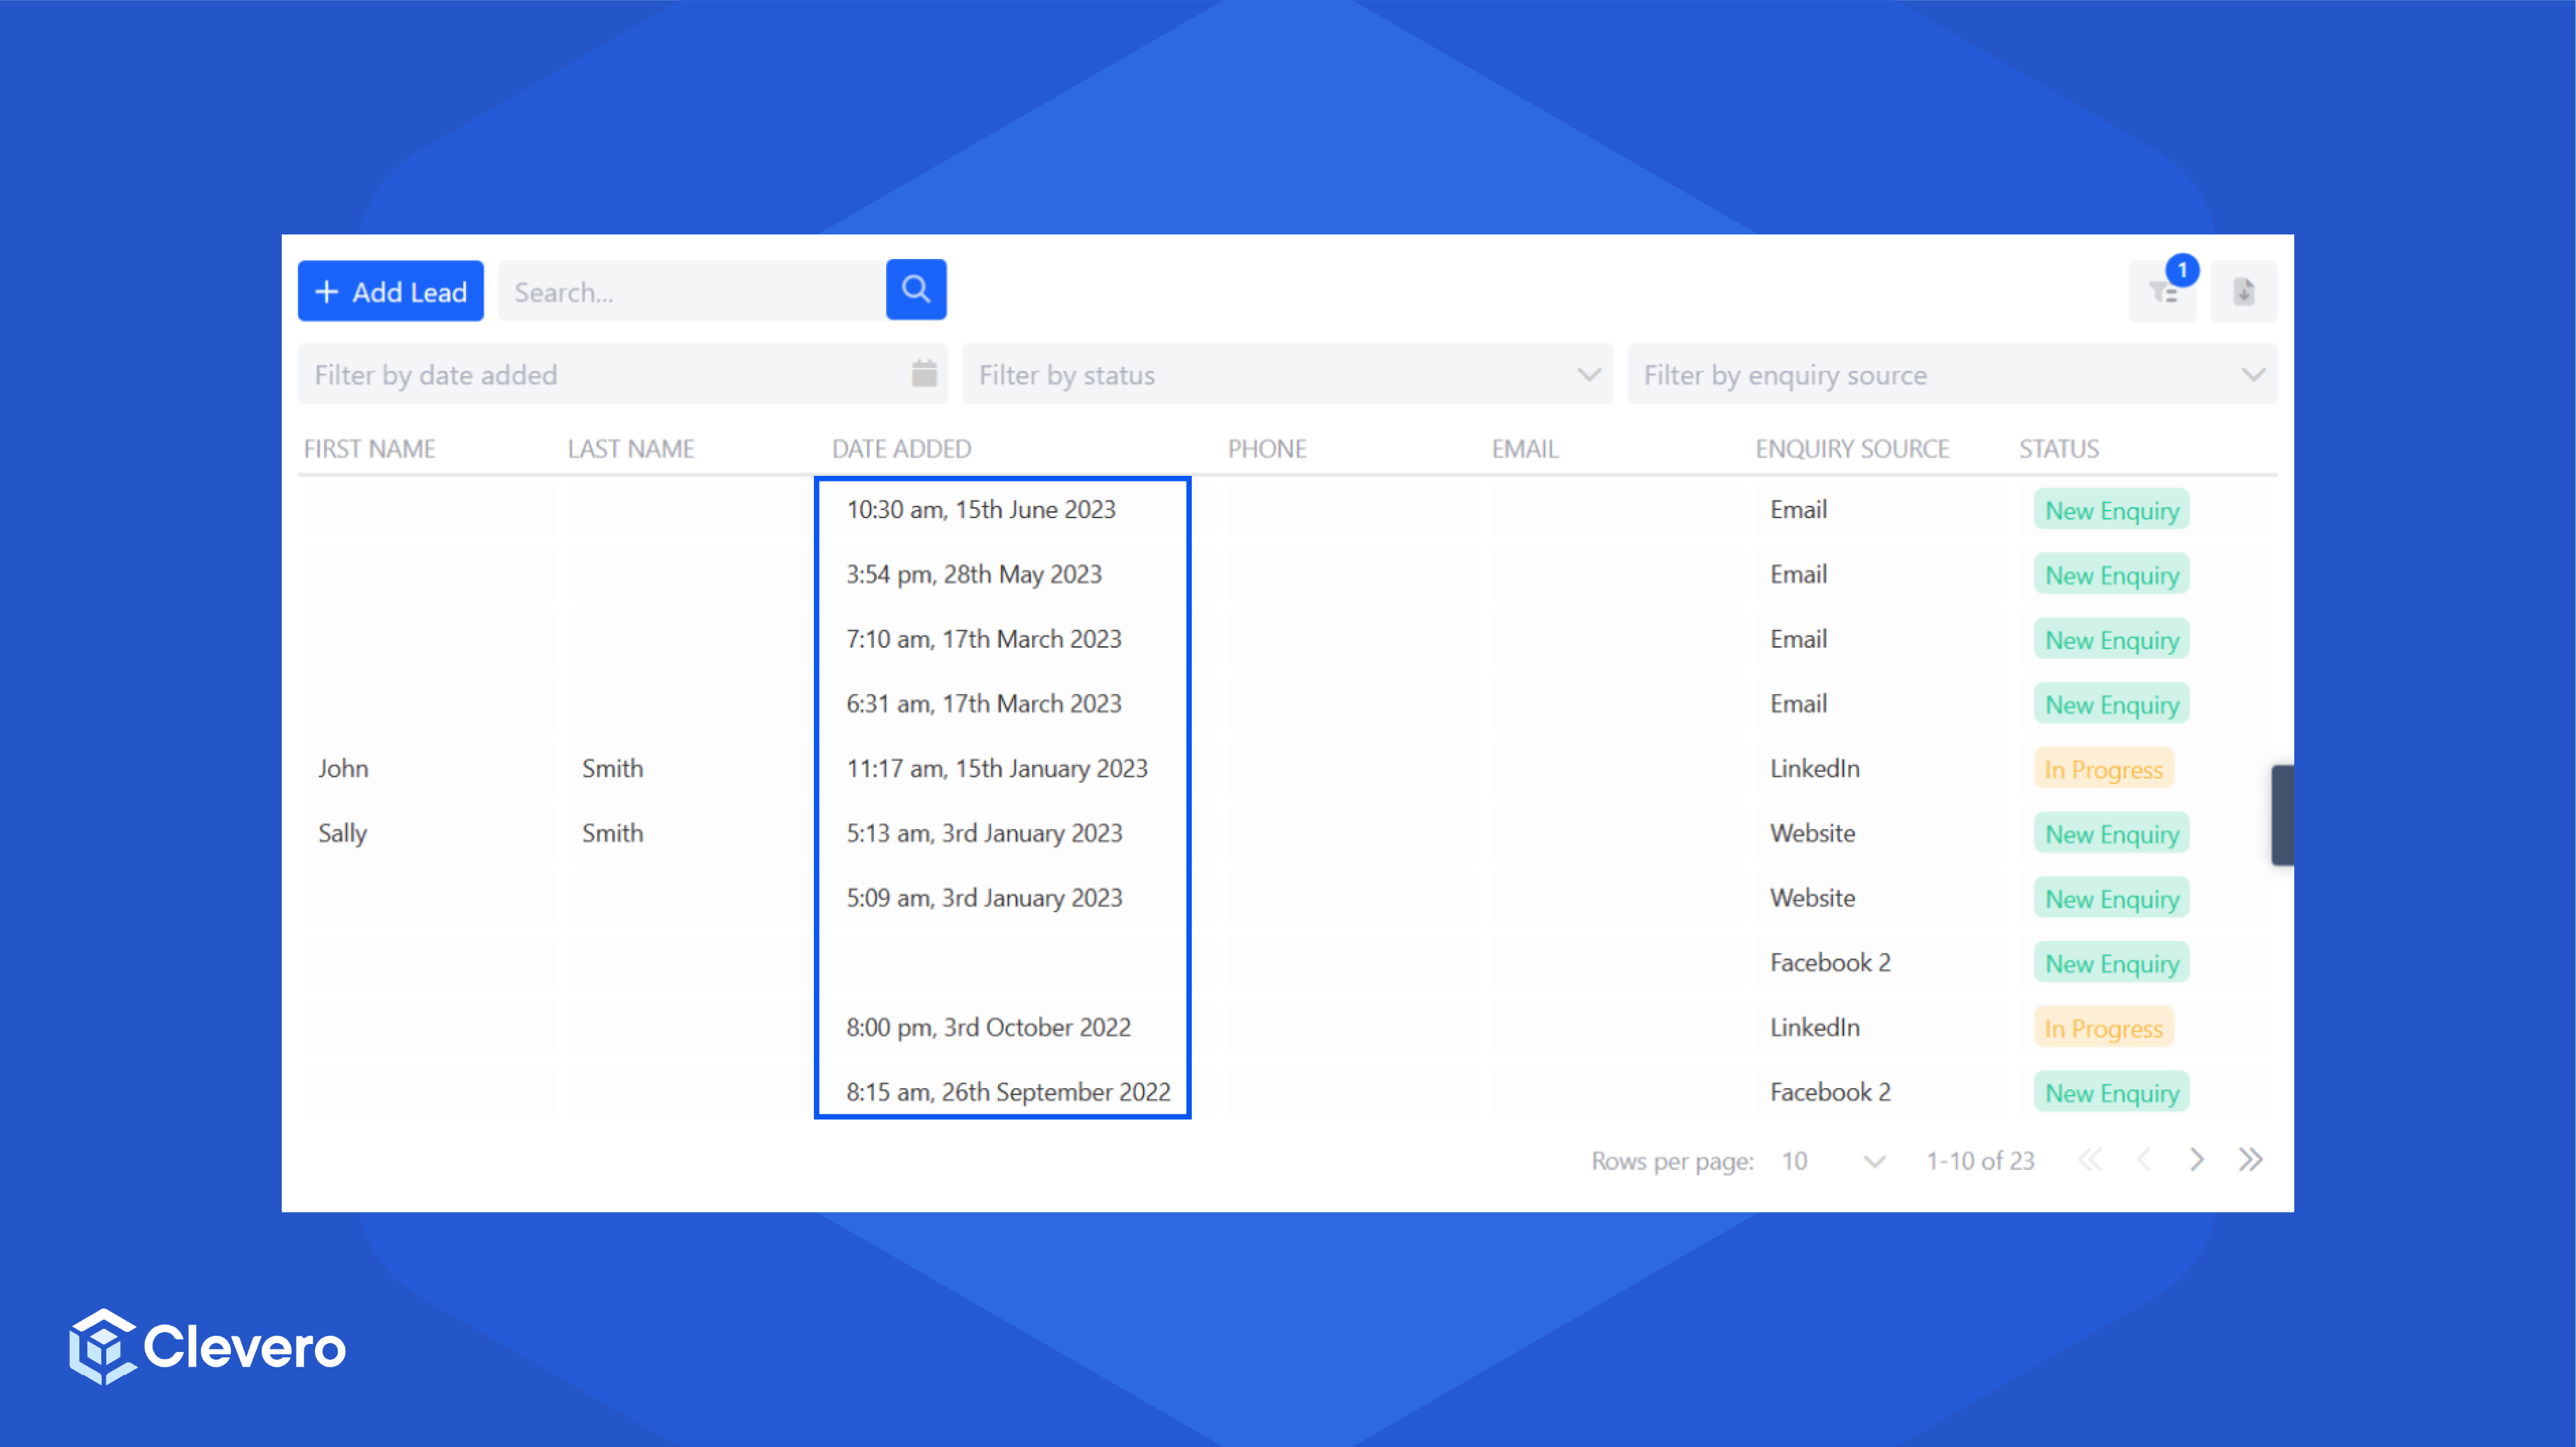Open the filter icon with badge
Image resolution: width=2576 pixels, height=1447 pixels.
pyautogui.click(x=2163, y=292)
